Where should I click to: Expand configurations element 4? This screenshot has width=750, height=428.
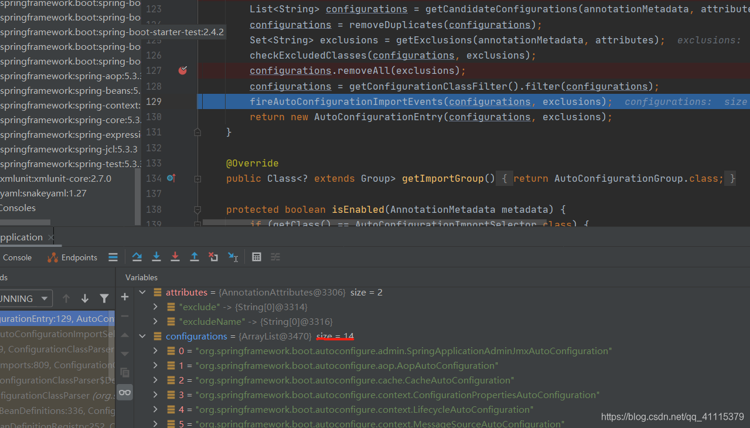point(155,409)
